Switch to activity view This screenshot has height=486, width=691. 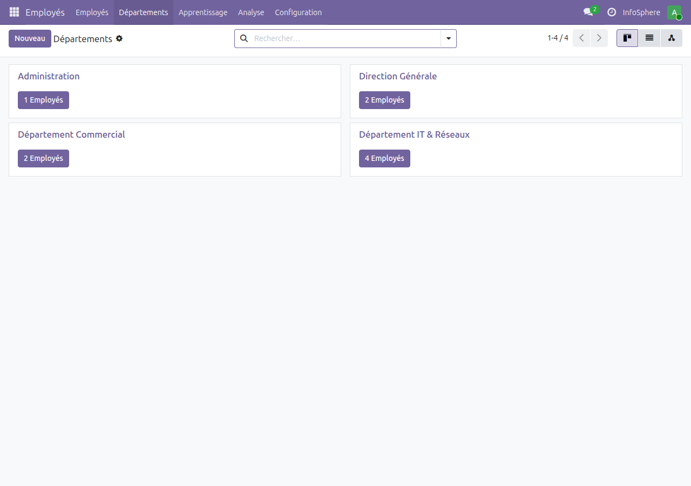[671, 38]
